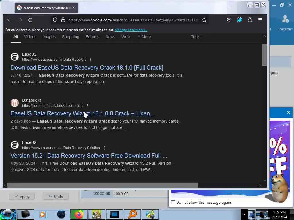Click the taskbar clock showing 8:27 PM
Viewport: 294px width, 220px height.
point(279,214)
